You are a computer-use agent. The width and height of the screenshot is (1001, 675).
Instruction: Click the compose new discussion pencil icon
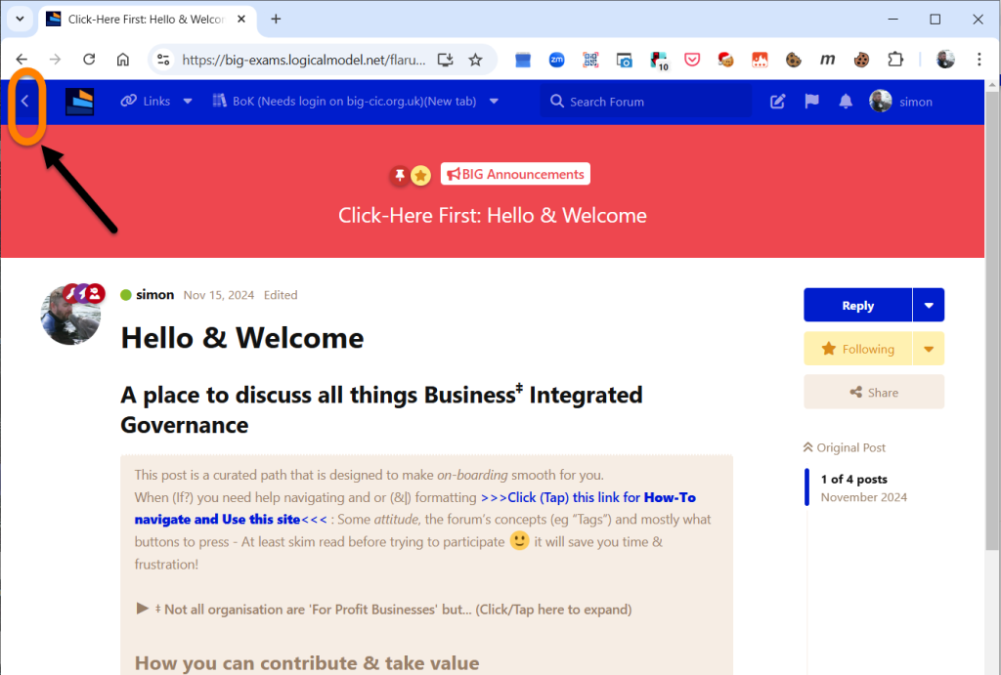[778, 102]
